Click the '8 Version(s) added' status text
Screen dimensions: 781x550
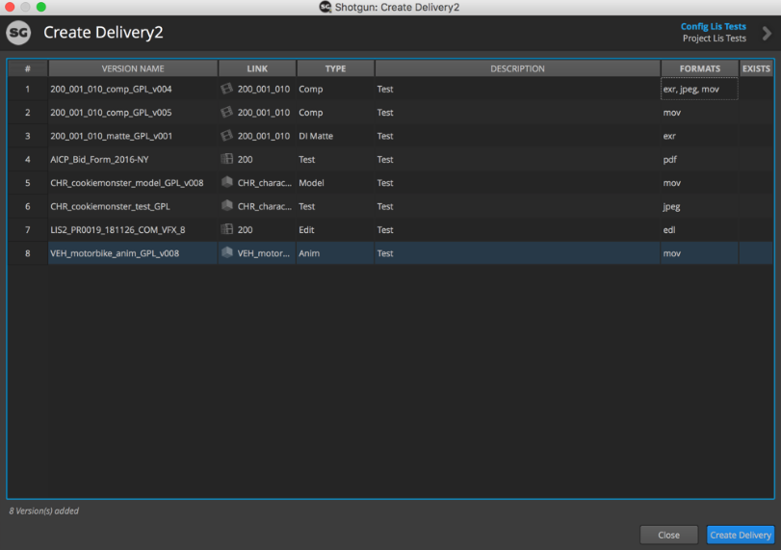44,511
